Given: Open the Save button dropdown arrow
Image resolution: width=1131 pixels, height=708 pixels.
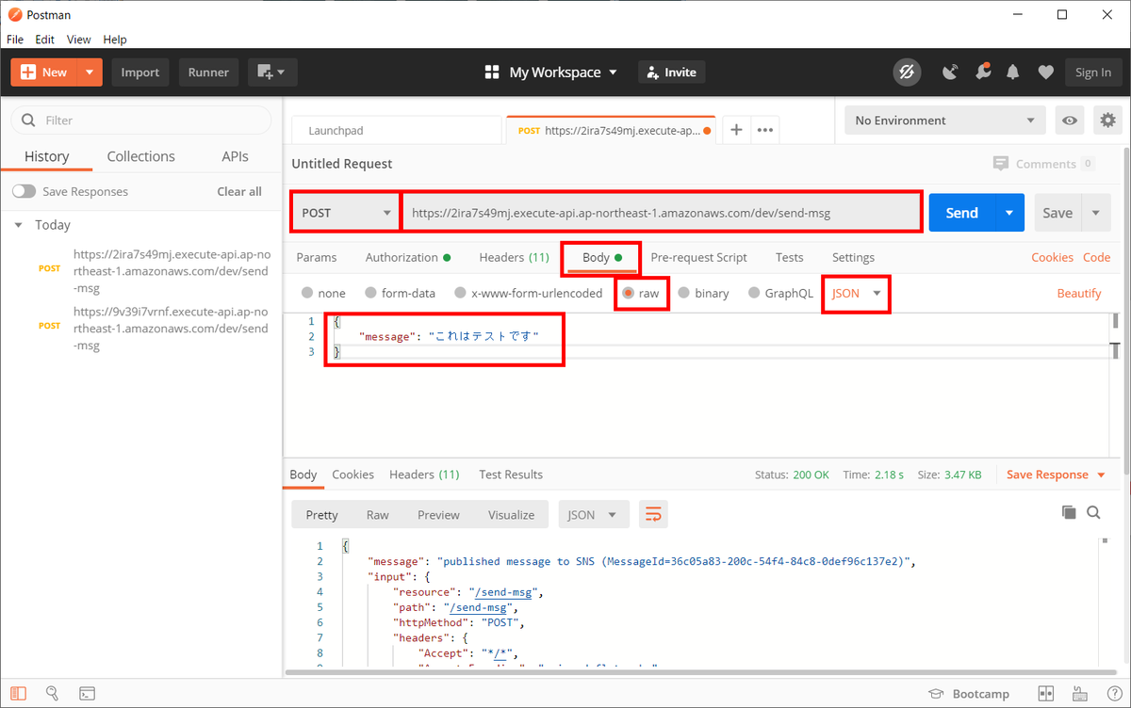Looking at the screenshot, I should coord(1095,213).
